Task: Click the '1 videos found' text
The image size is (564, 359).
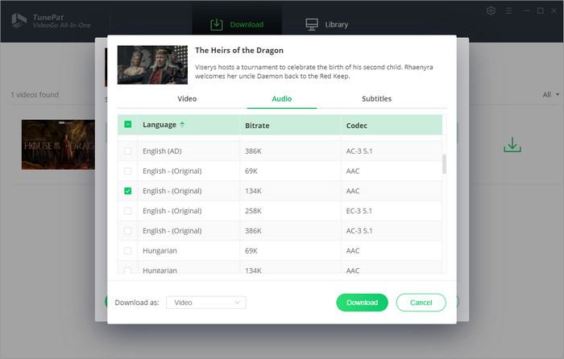Action: pos(35,95)
